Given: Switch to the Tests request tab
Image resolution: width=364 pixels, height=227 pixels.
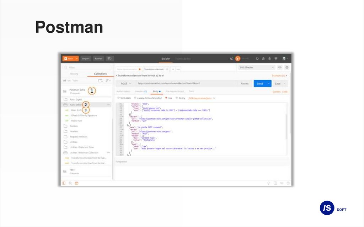Looking at the screenshot, I should [x=192, y=91].
